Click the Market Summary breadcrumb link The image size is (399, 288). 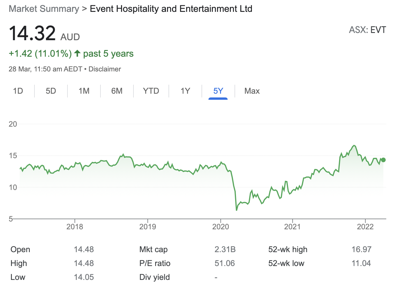pyautogui.click(x=44, y=9)
